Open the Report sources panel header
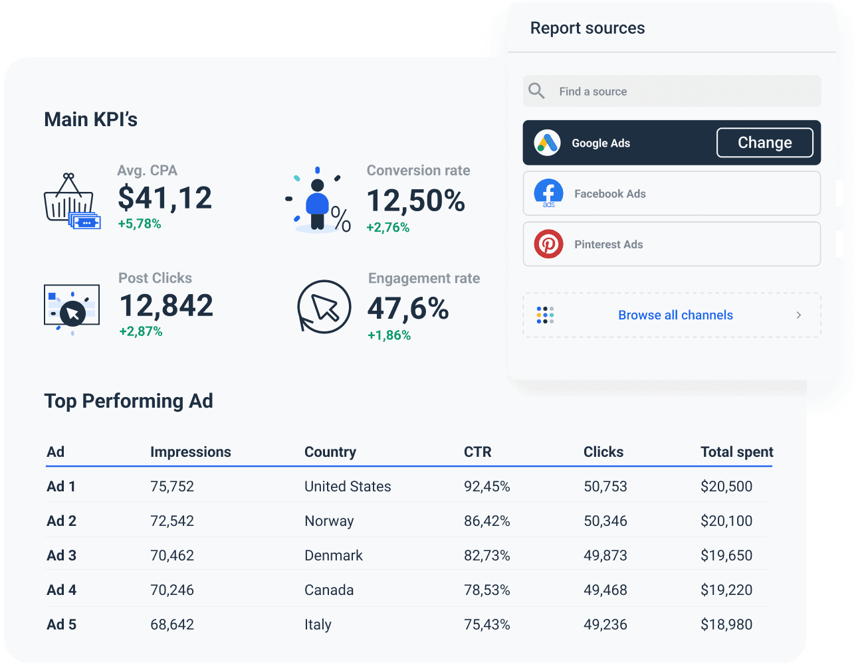This screenshot has width=864, height=664. [x=587, y=28]
